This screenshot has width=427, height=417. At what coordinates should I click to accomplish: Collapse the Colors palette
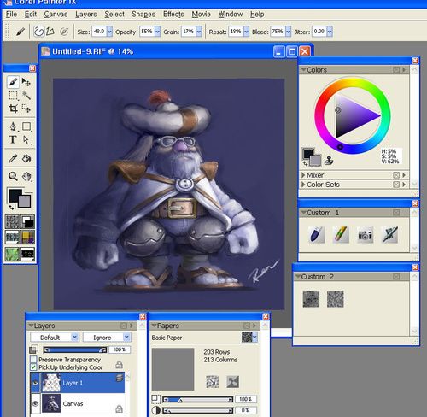click(x=303, y=69)
